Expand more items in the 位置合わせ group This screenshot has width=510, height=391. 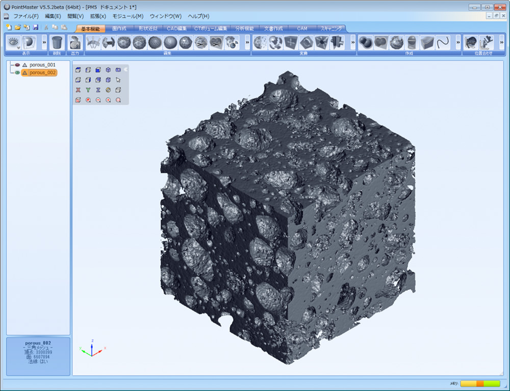coord(501,42)
